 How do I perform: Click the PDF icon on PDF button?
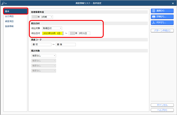(x=154, y=22)
